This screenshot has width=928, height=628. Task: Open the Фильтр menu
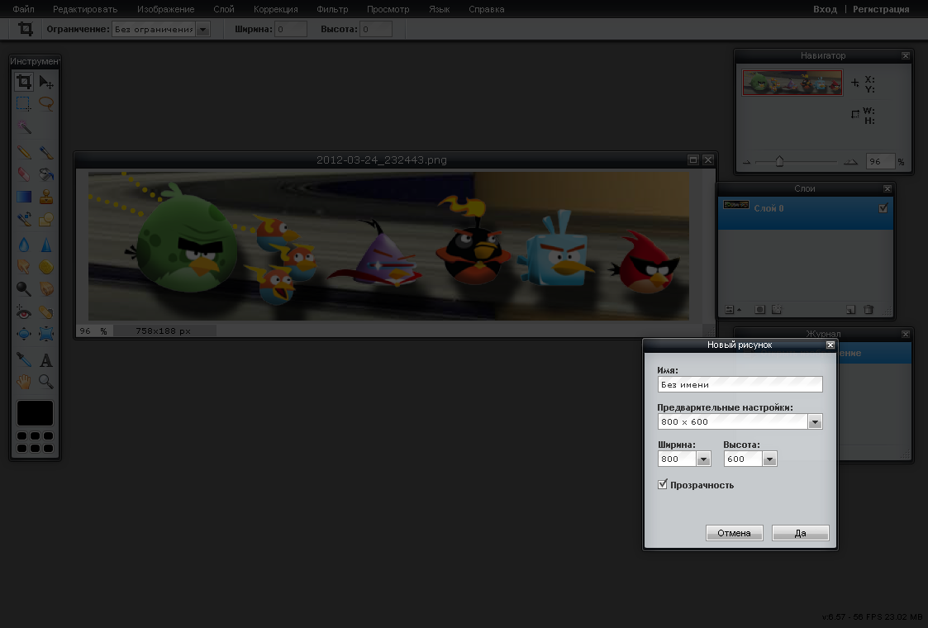coord(332,9)
